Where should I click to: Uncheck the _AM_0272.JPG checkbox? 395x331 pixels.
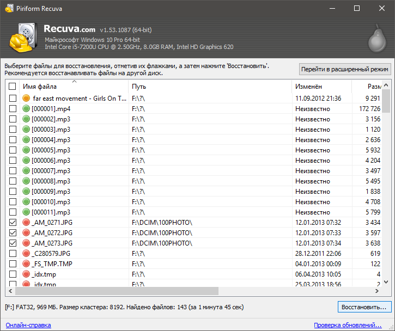[13, 232]
